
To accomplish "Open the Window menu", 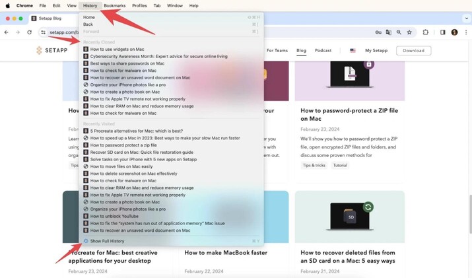I will pos(175,5).
